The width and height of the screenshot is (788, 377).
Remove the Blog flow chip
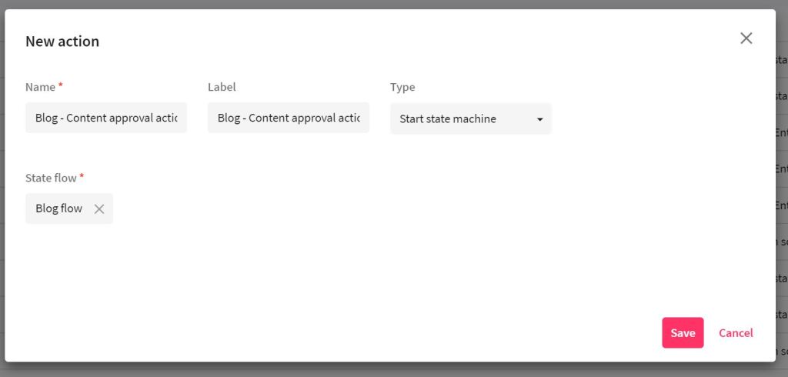[x=99, y=209]
